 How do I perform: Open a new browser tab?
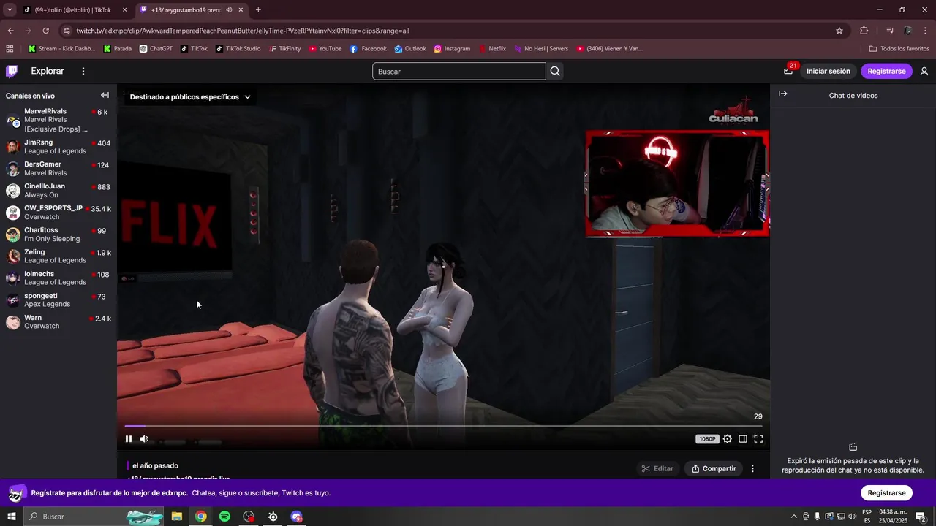[x=258, y=10]
